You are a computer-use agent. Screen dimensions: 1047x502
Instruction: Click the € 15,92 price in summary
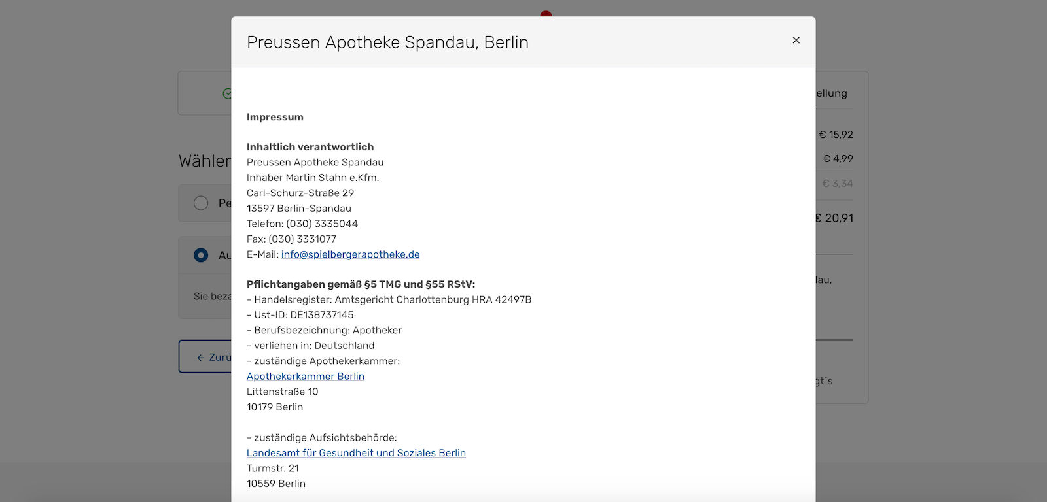pos(836,135)
